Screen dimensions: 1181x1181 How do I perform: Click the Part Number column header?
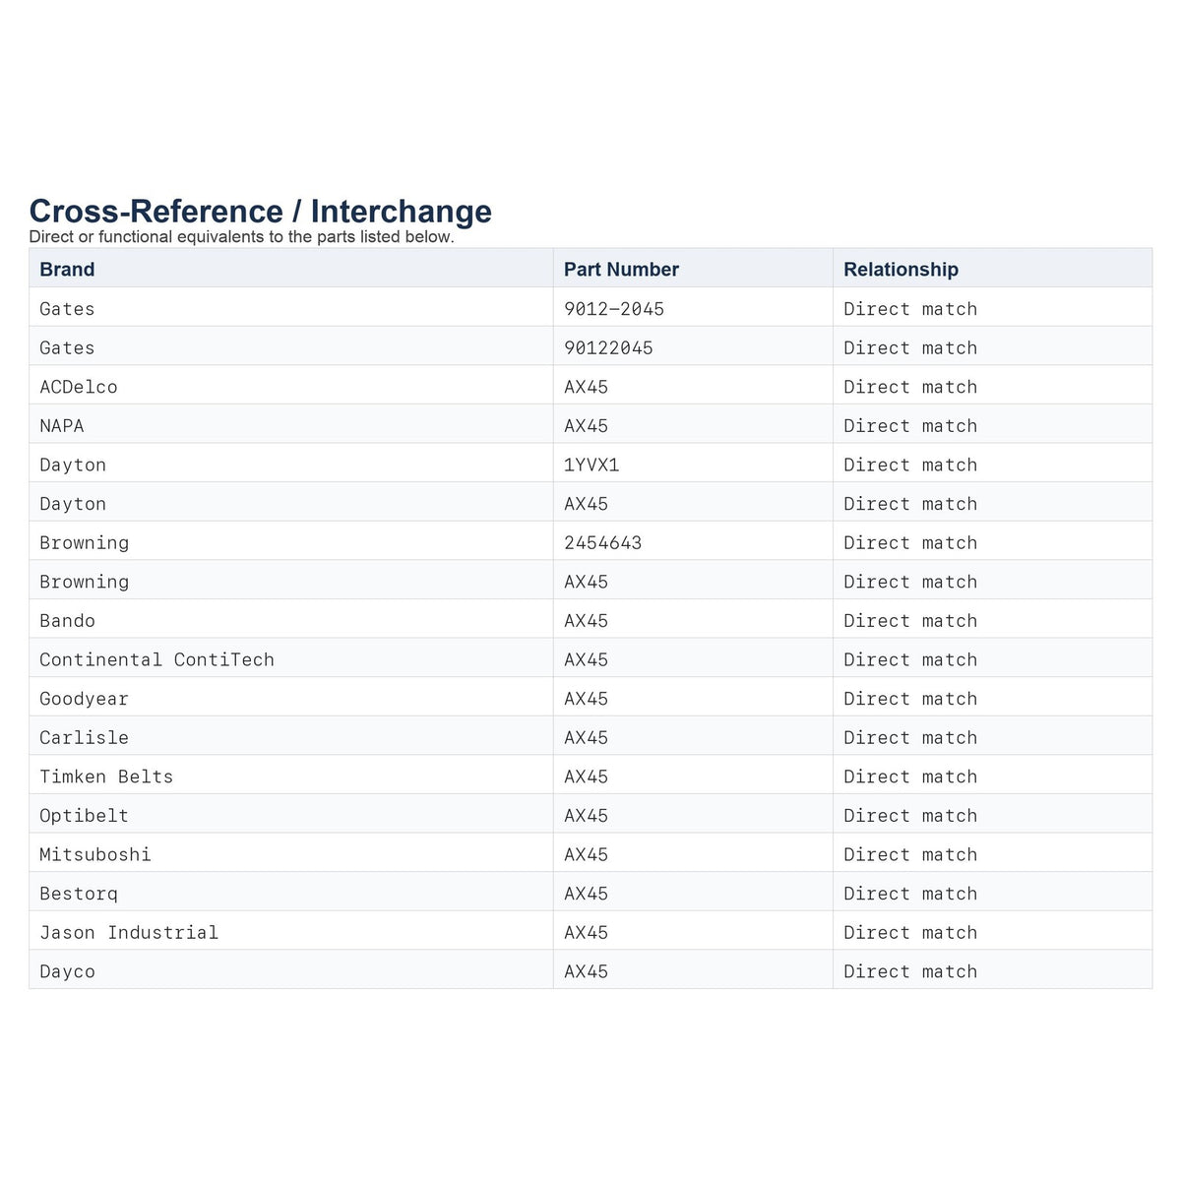point(693,269)
